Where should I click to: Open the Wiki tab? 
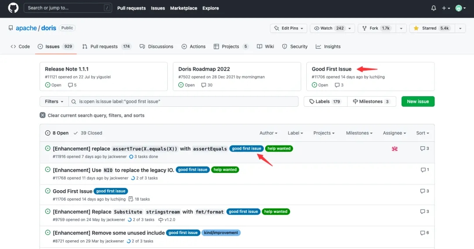click(x=266, y=47)
